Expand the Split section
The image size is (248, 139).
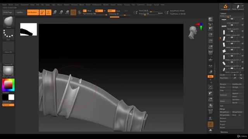pyautogui.click(x=221, y=106)
